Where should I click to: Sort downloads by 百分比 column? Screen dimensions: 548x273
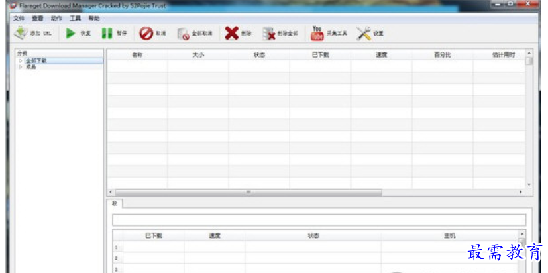(x=443, y=54)
